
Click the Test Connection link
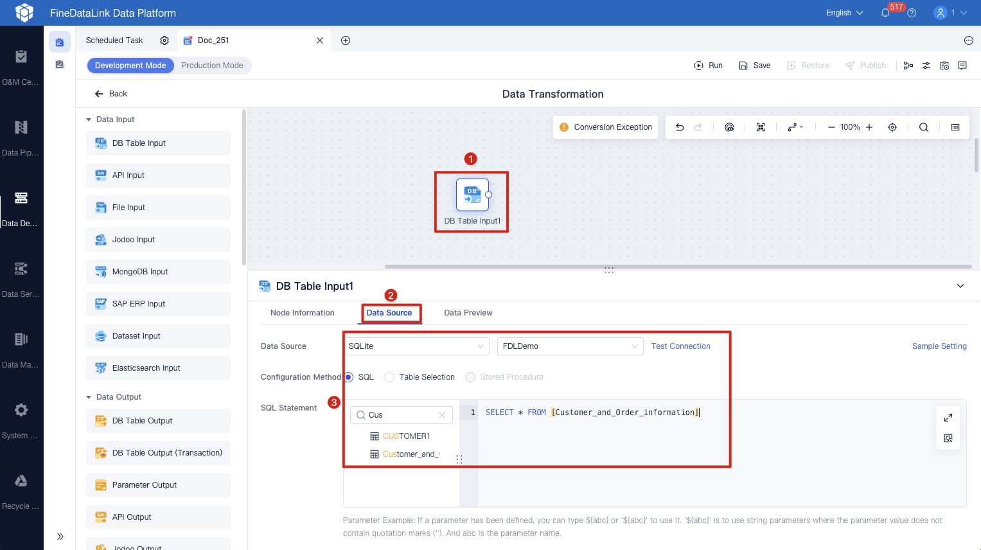click(x=681, y=346)
